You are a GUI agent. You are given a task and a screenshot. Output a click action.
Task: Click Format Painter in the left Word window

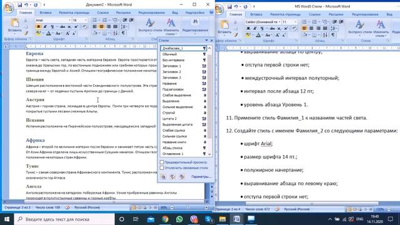[x=26, y=33]
